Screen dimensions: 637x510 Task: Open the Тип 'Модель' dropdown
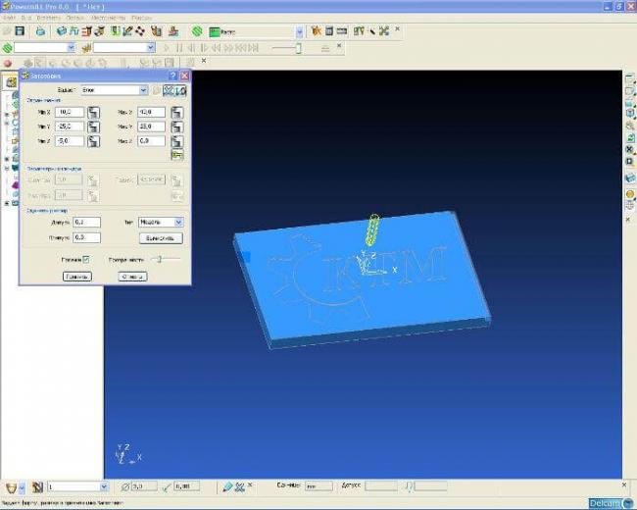click(x=178, y=222)
